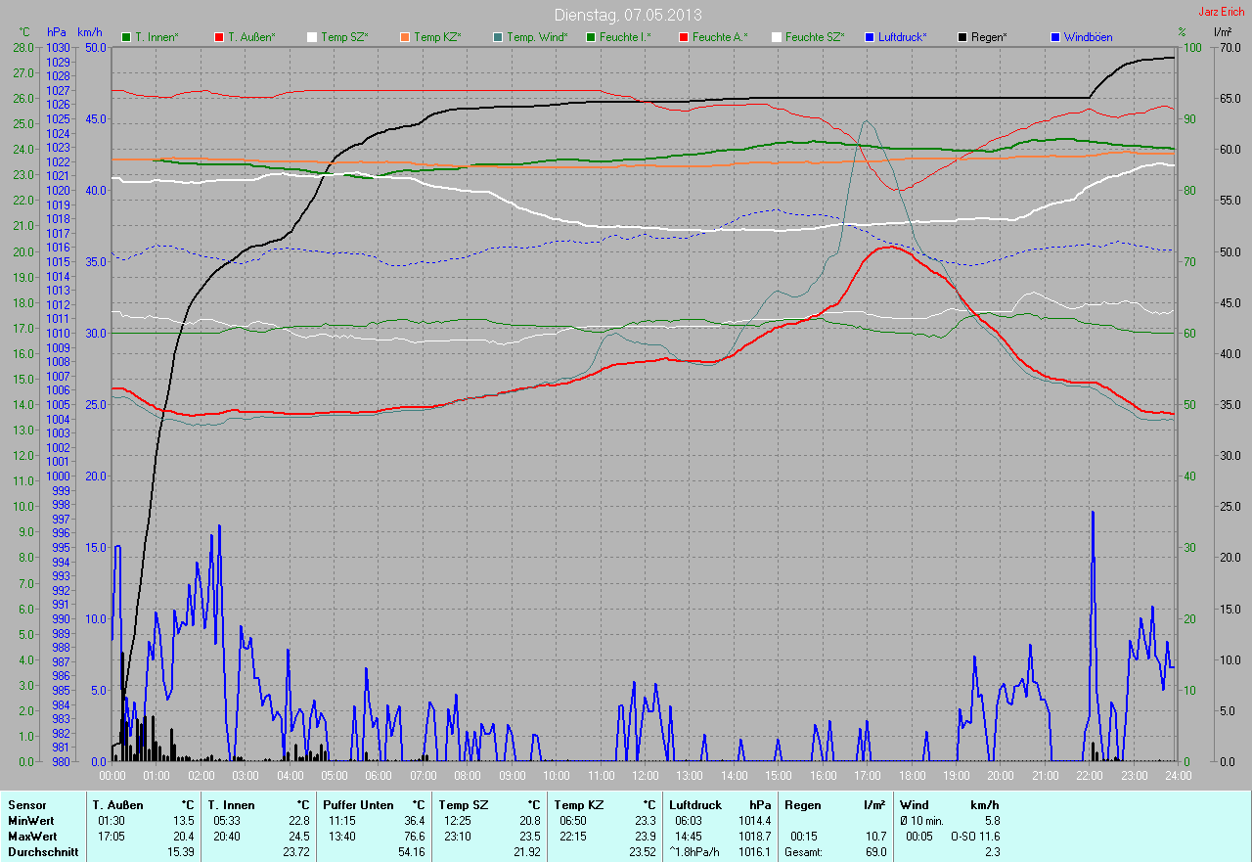The height and width of the screenshot is (862, 1252).
Task: Select the 'Temp KZ*' legend label
Action: (x=437, y=37)
